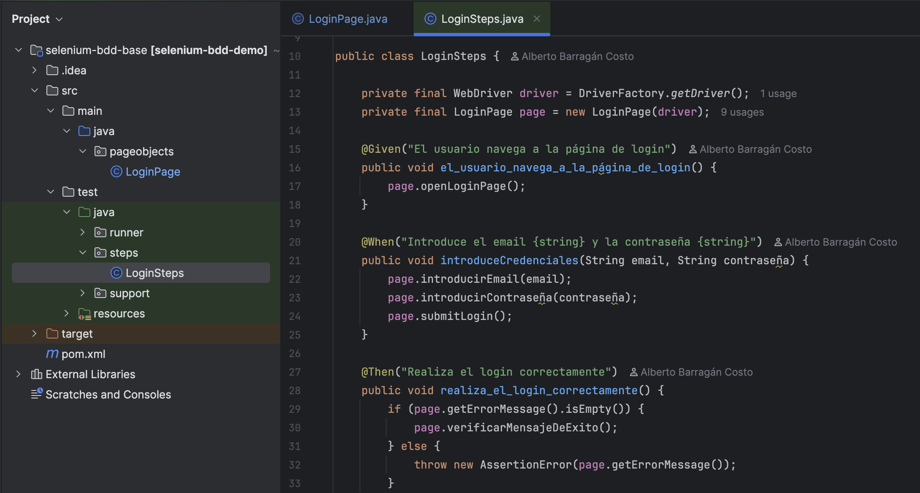This screenshot has height=493, width=920.
Task: Click the resources folder icon
Action: click(x=84, y=314)
